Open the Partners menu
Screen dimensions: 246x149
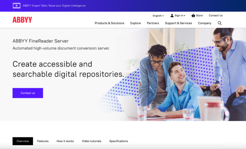(x=153, y=23)
